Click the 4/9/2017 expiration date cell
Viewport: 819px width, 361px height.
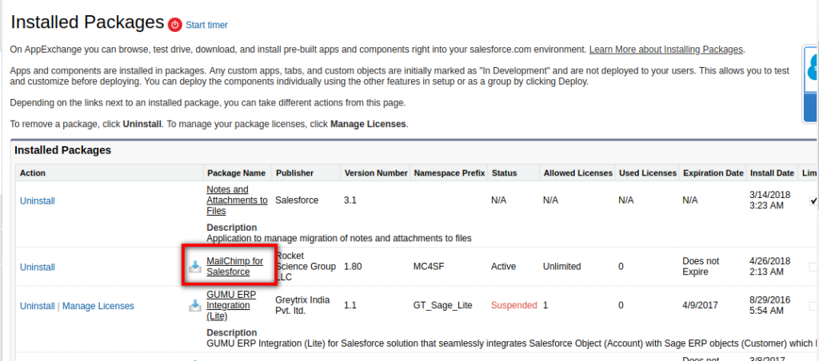tap(699, 305)
